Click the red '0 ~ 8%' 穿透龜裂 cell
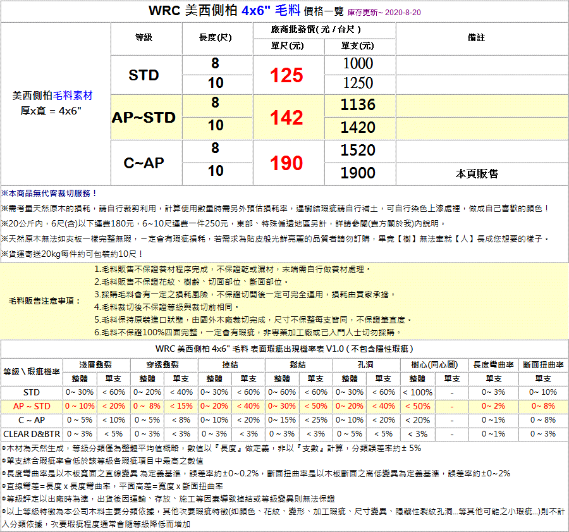This screenshot has width=569, height=532. pos(147,406)
